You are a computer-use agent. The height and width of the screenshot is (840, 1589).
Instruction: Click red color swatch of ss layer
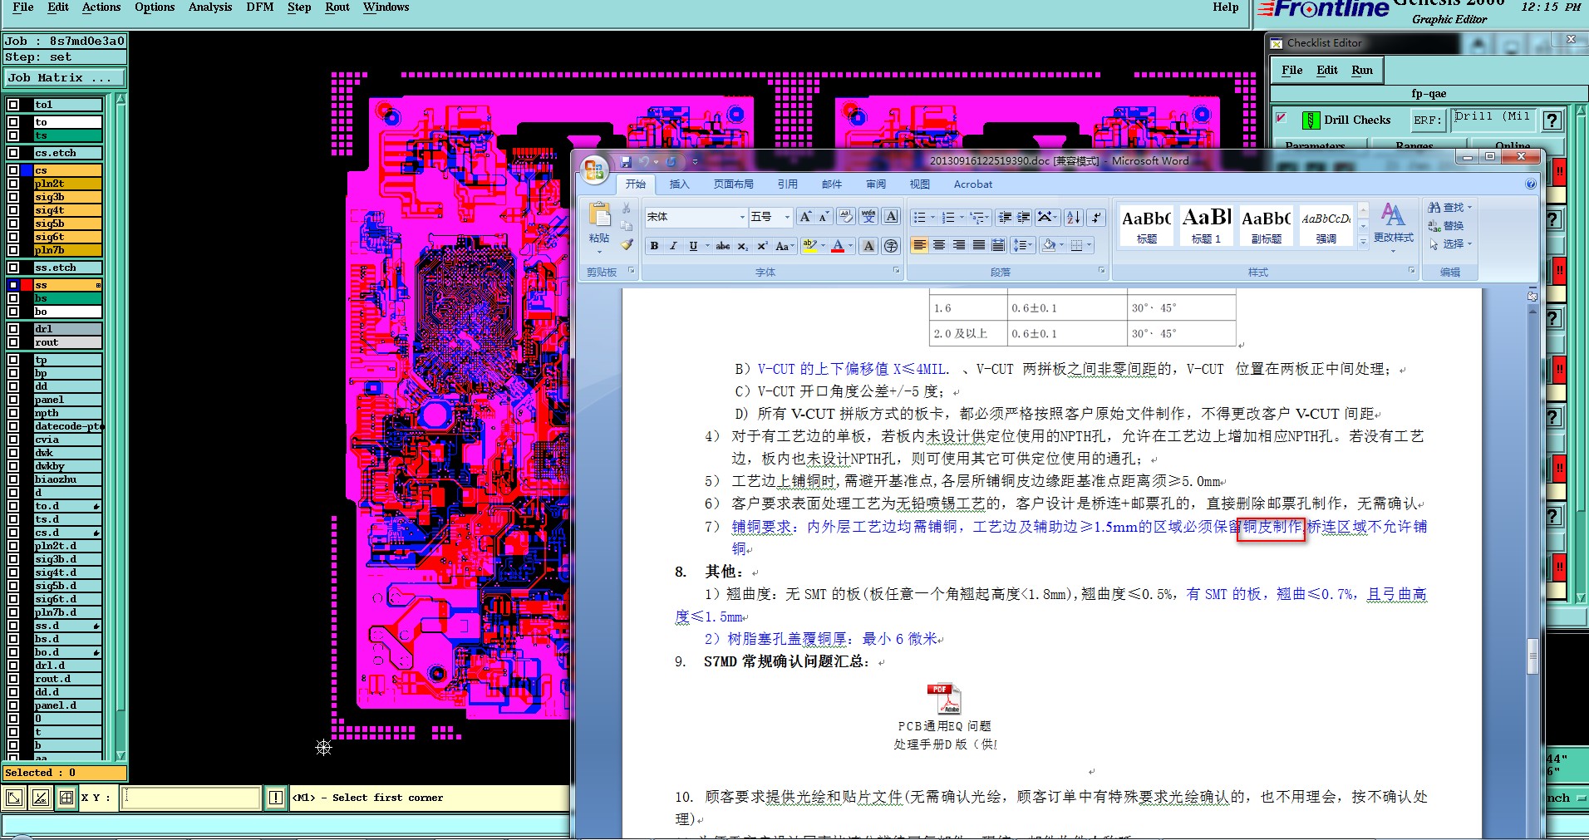(x=27, y=285)
